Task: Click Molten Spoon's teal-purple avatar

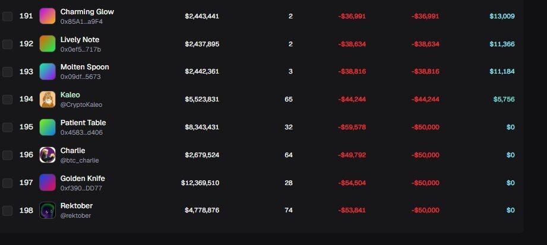Action: tap(48, 72)
